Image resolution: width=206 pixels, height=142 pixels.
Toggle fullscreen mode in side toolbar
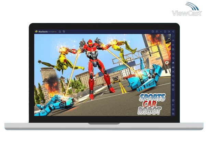pyautogui.click(x=173, y=36)
